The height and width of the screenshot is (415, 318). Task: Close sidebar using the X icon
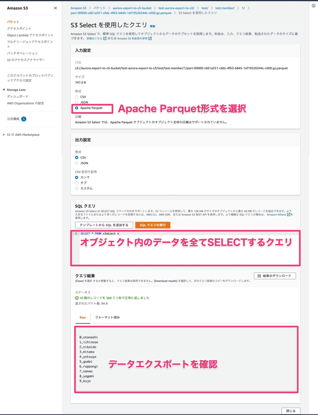(x=55, y=8)
